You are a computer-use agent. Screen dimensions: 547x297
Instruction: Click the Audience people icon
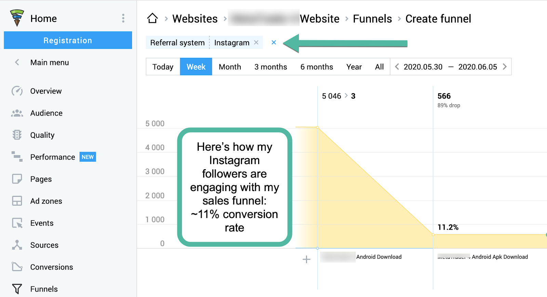[17, 113]
